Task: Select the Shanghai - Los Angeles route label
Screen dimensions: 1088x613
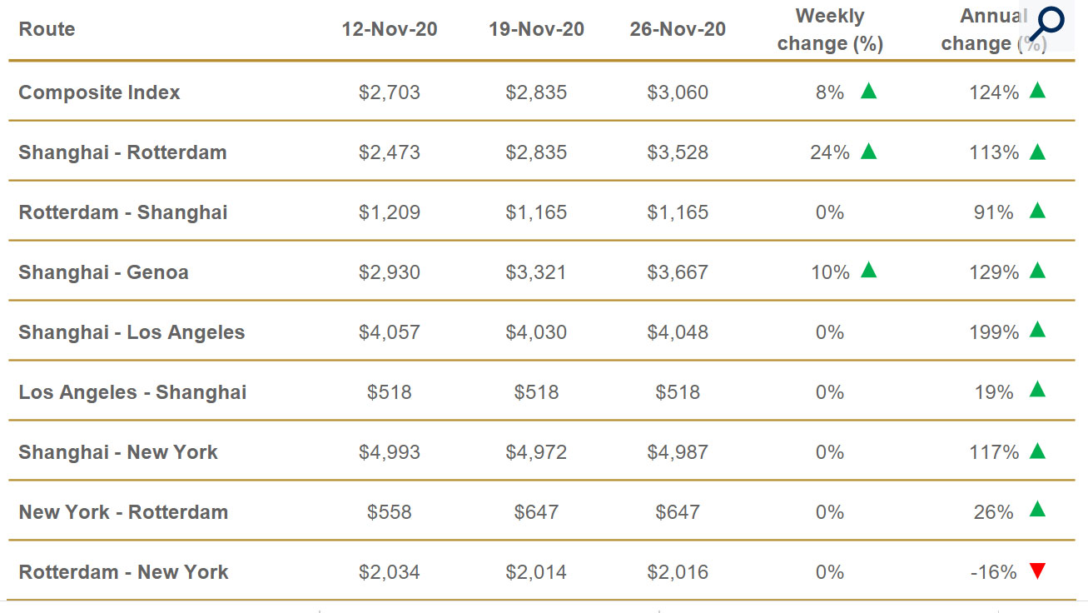Action: [132, 332]
